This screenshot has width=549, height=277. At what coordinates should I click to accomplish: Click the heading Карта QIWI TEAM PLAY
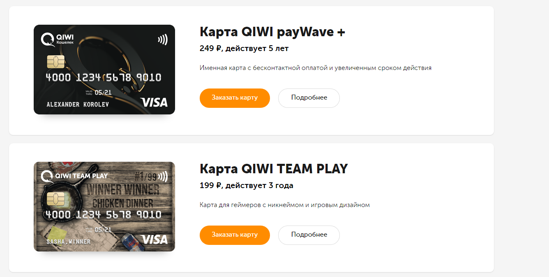point(274,169)
